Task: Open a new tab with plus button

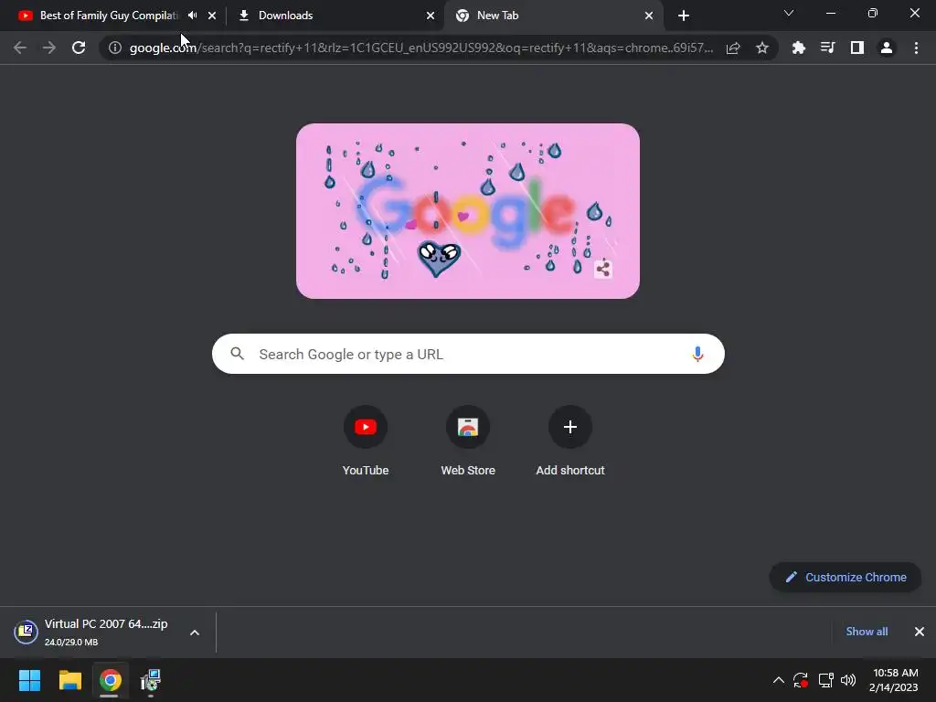Action: pos(684,16)
